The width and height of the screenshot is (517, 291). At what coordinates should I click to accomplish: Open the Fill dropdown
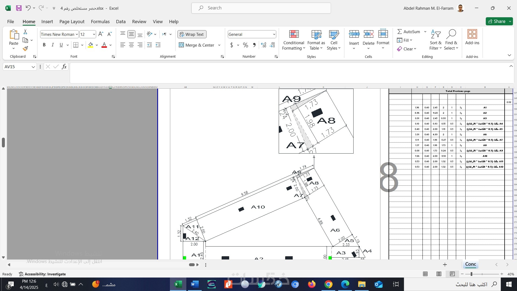point(404,40)
